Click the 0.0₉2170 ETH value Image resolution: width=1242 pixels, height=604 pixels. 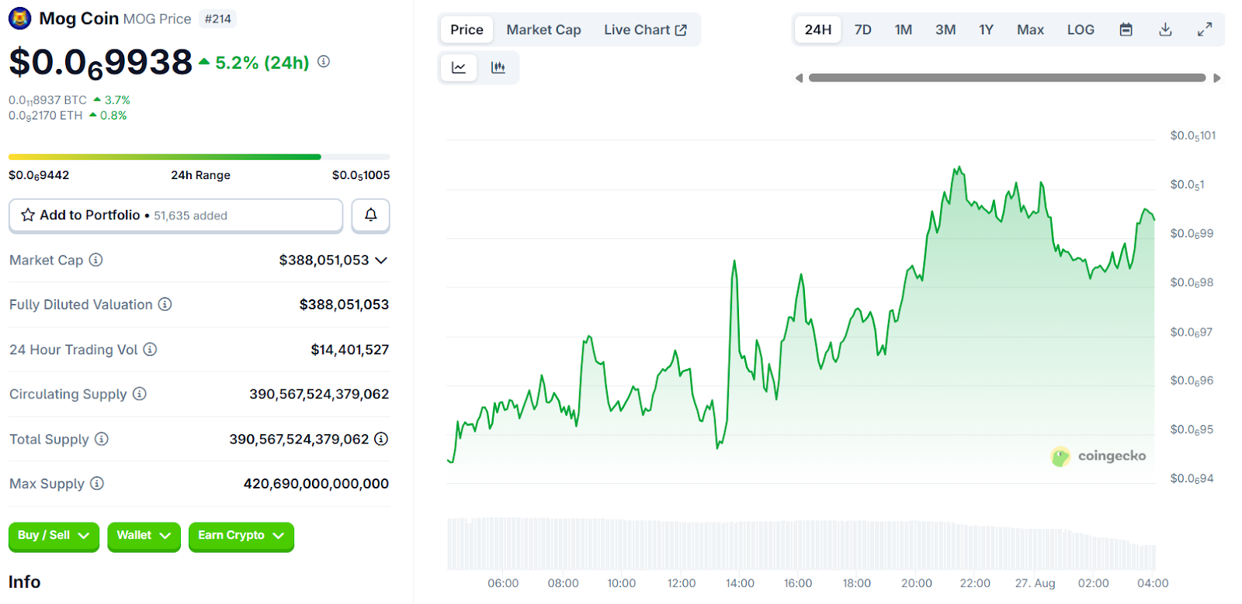point(45,116)
